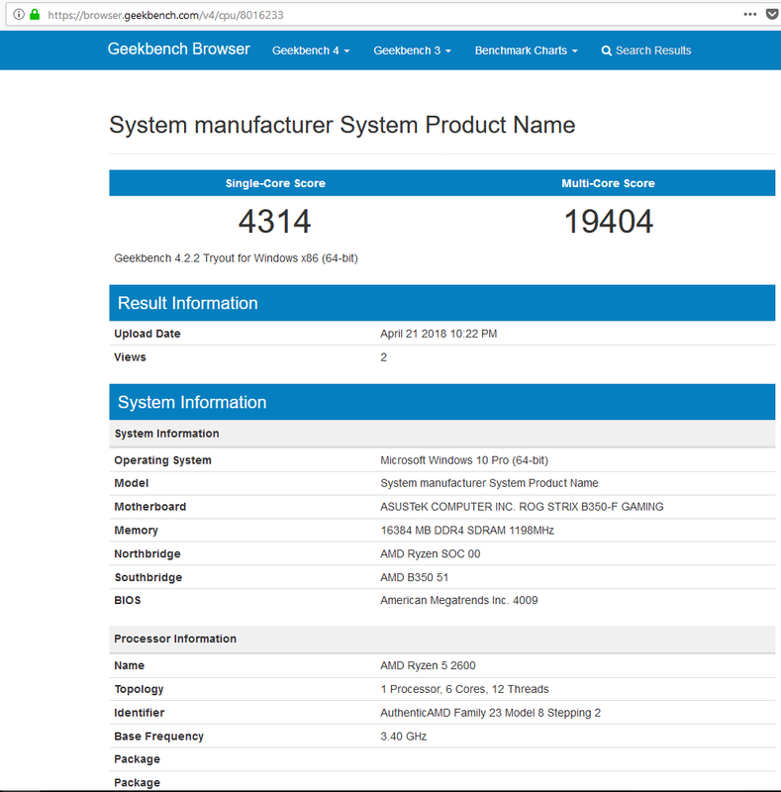Click the ROG STRIX B350-F GAMING motherboard value
Viewport: 781px width, 792px height.
(522, 507)
